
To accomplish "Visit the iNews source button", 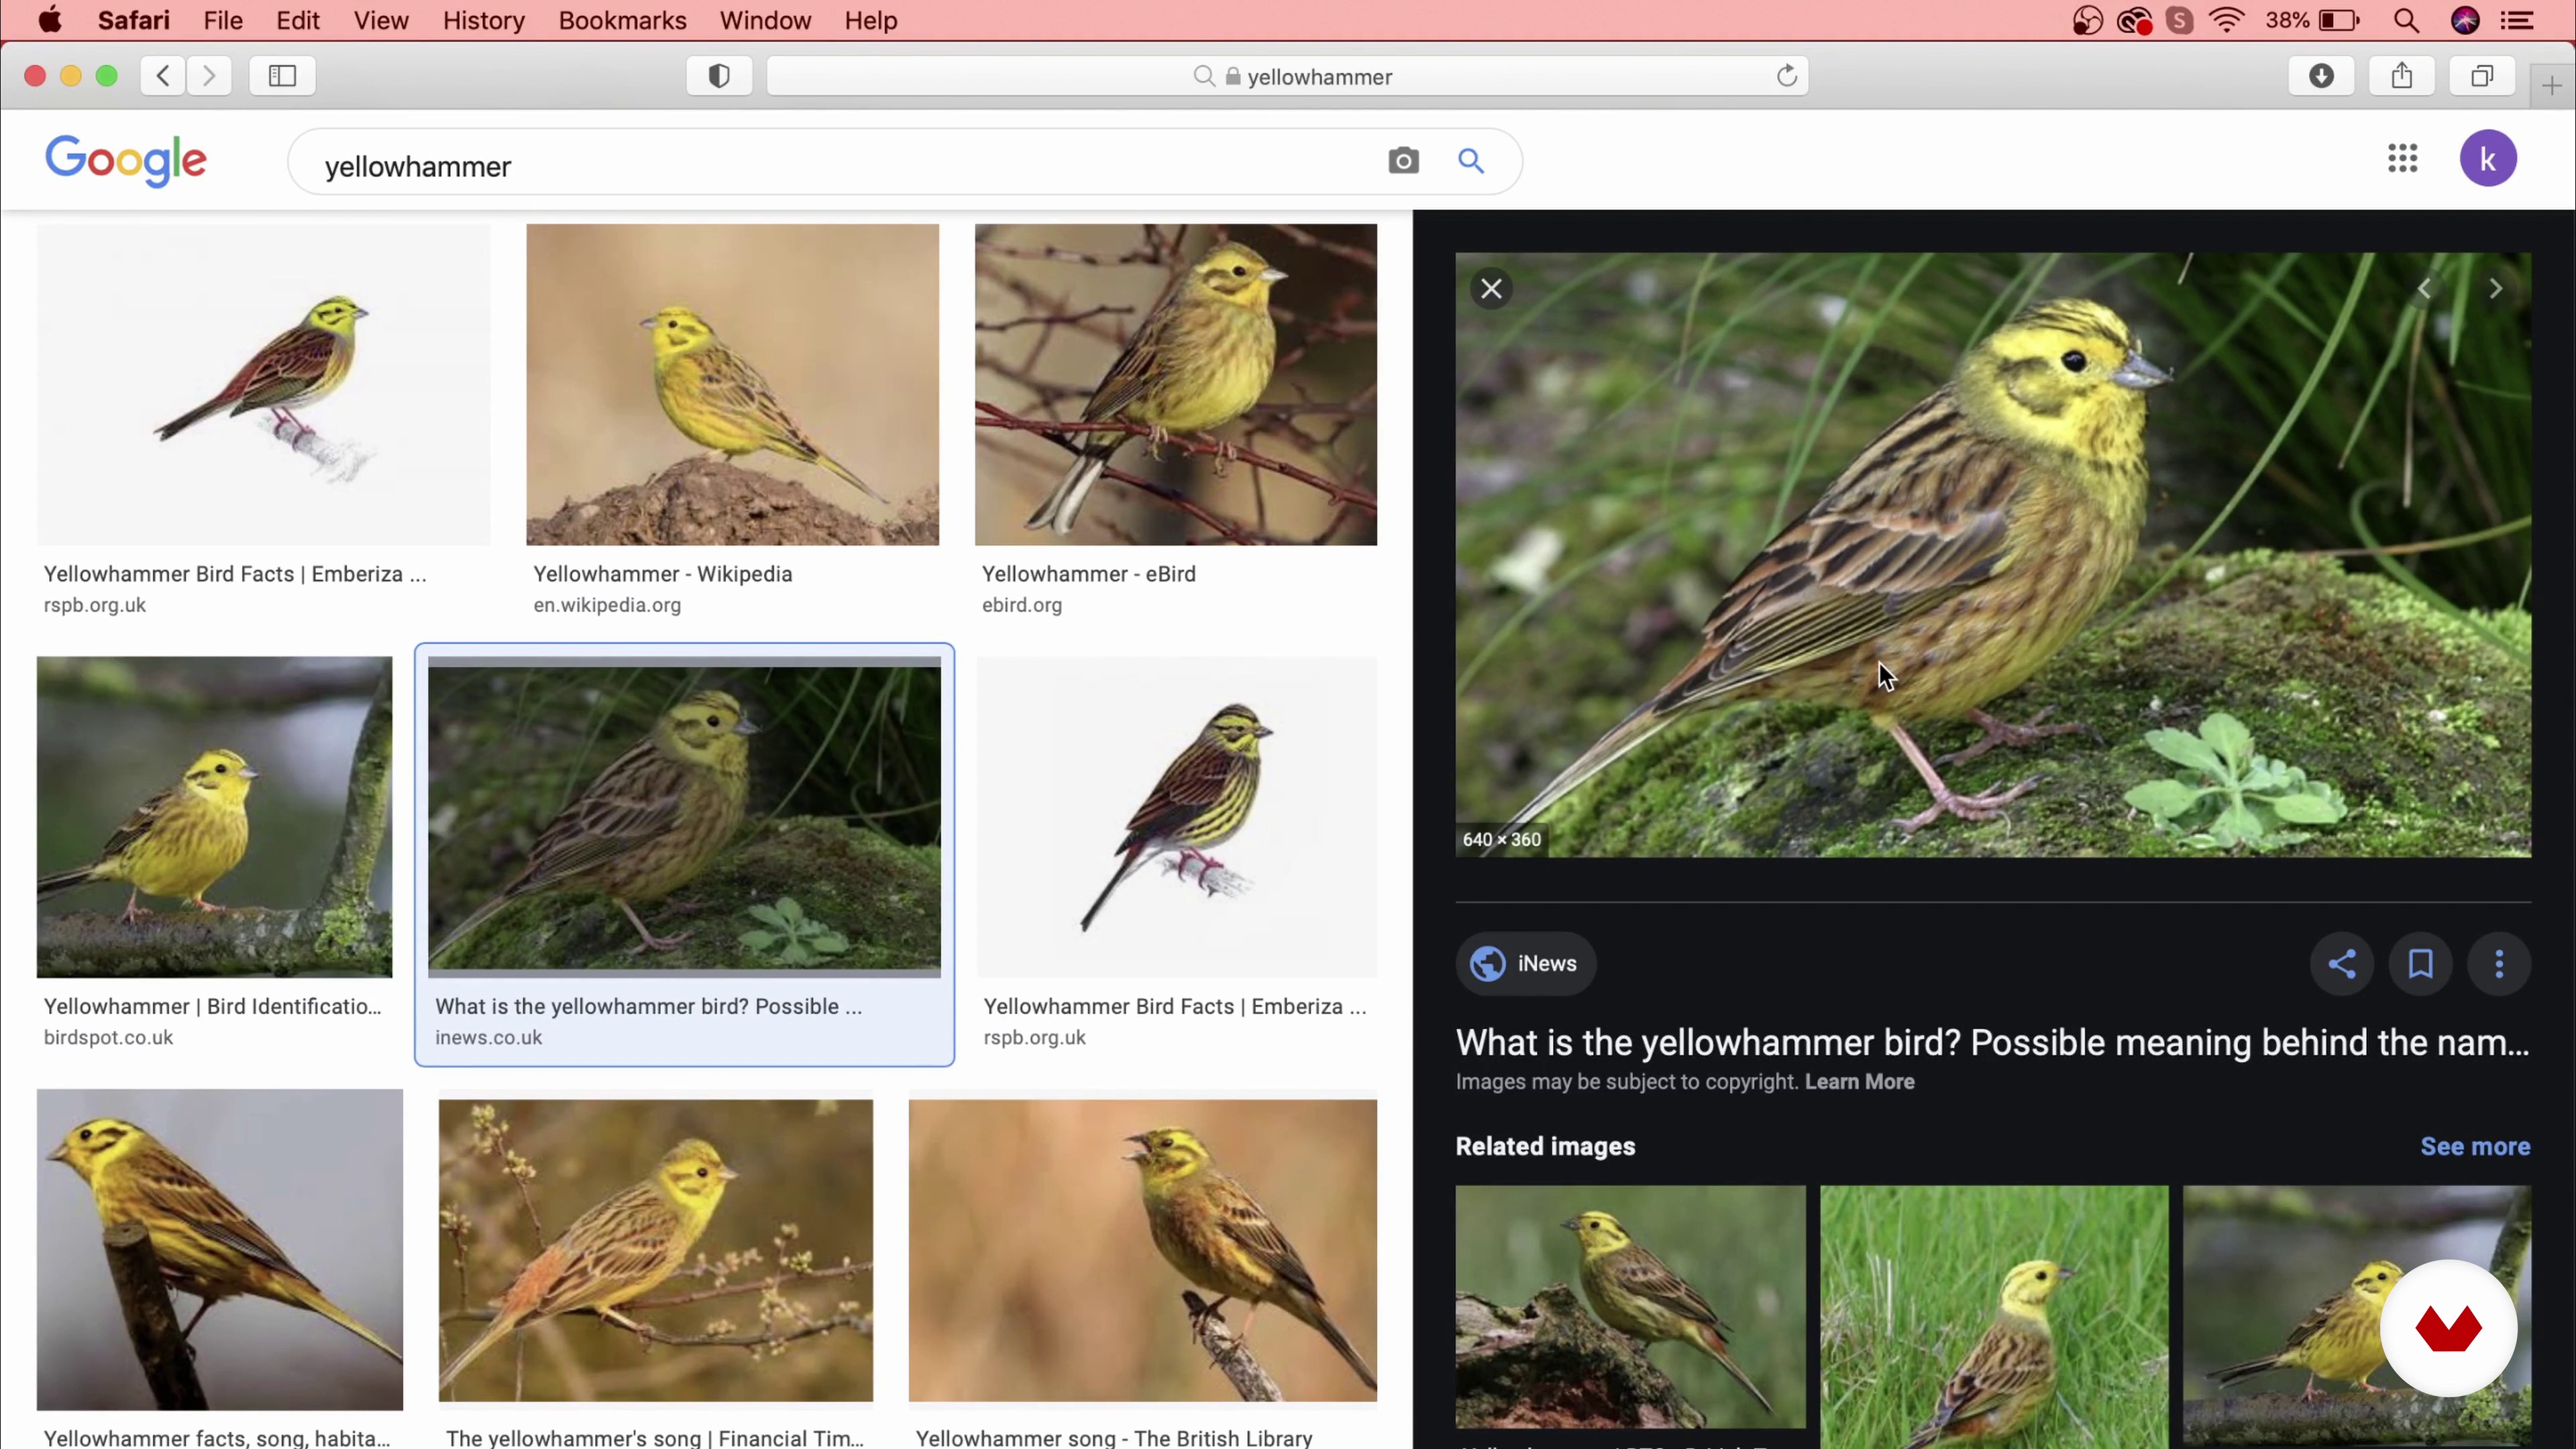I will click(x=1525, y=963).
